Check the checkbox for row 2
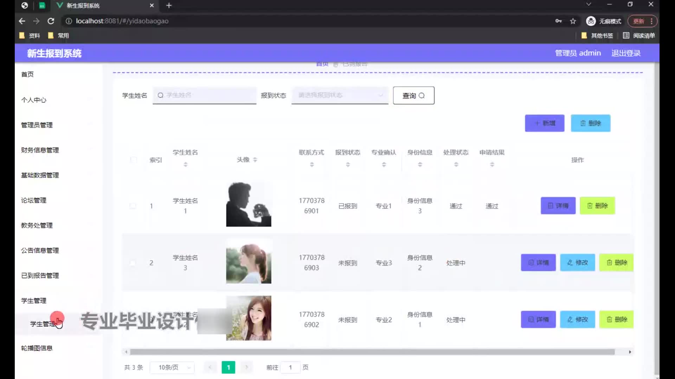 point(133,263)
